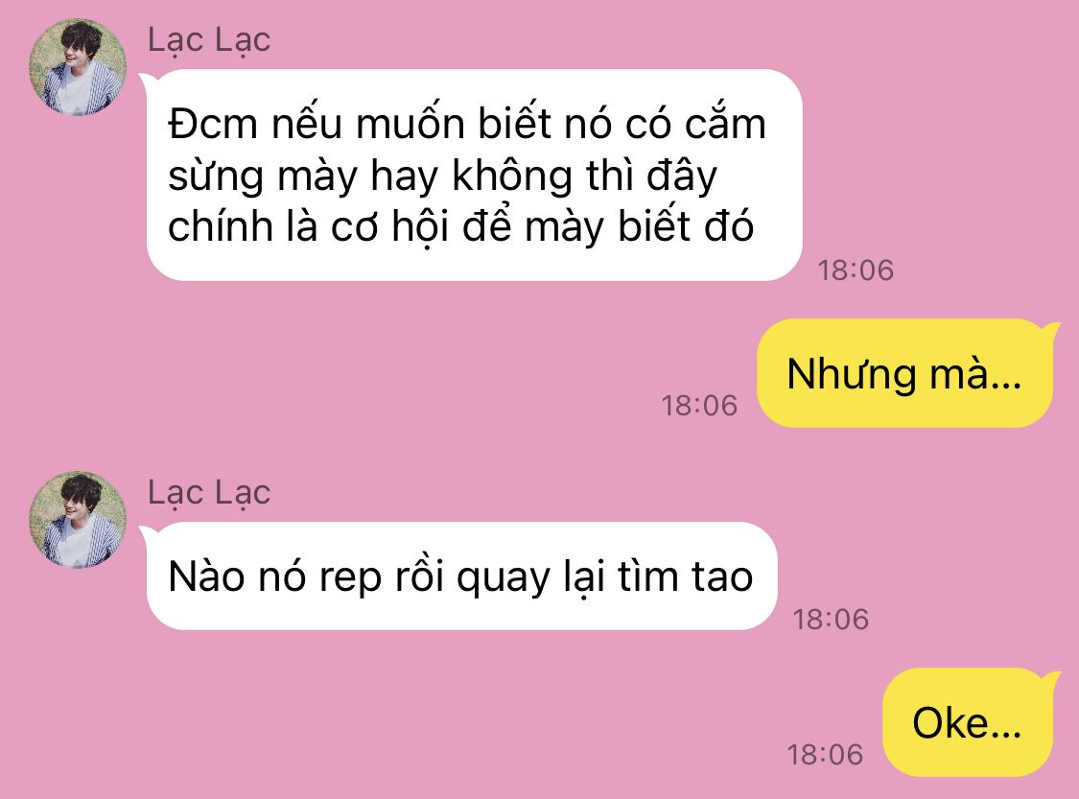Tap the long white message starting with 'Đcm nếu muốn'
Image resolution: width=1079 pixels, height=799 pixels.
(x=475, y=175)
